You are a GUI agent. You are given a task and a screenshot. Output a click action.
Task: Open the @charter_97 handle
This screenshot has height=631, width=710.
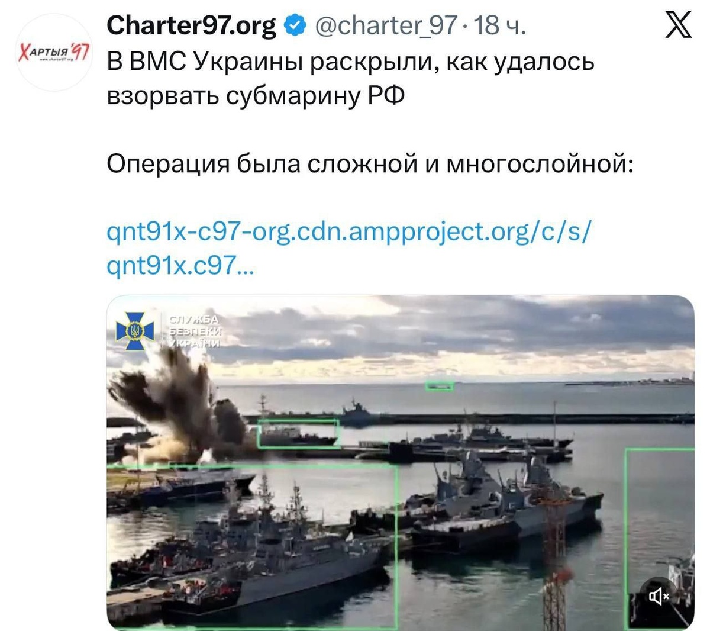(x=386, y=25)
